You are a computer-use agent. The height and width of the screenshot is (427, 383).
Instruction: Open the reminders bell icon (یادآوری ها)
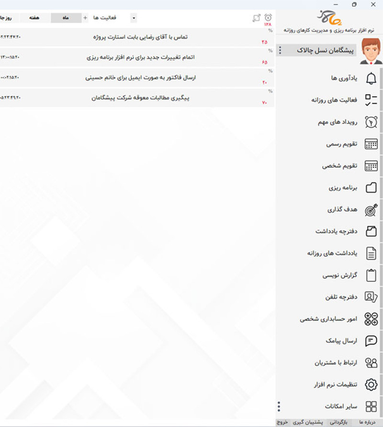click(371, 78)
